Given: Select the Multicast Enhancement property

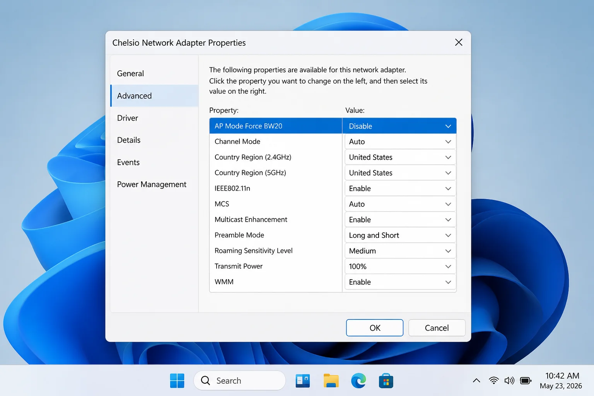Looking at the screenshot, I should coord(276,220).
